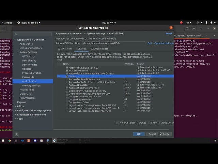Screen dimensions: 218x164
Task: Open the Terminal icon in the taskbar
Action: (16, 140)
